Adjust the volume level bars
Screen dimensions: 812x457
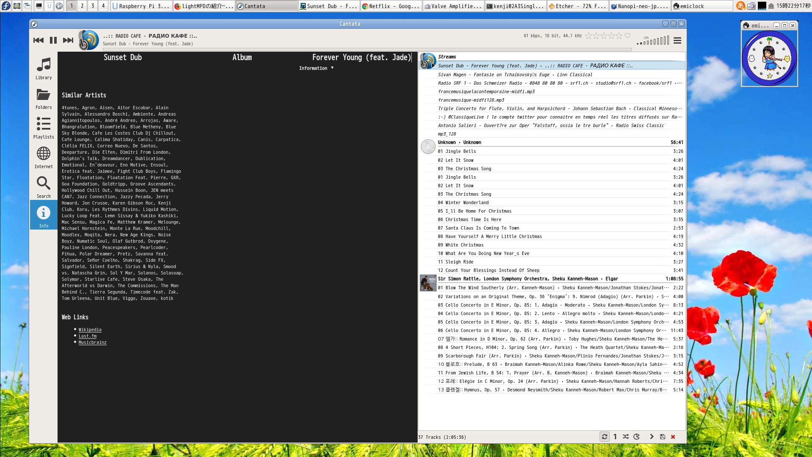[x=654, y=41]
